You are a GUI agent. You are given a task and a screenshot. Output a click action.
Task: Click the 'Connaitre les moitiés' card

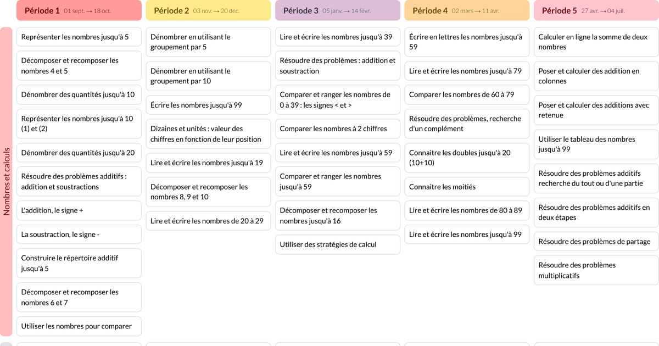click(x=467, y=187)
